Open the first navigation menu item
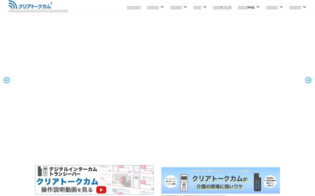The width and height of the screenshot is (315, 196). point(134,7)
